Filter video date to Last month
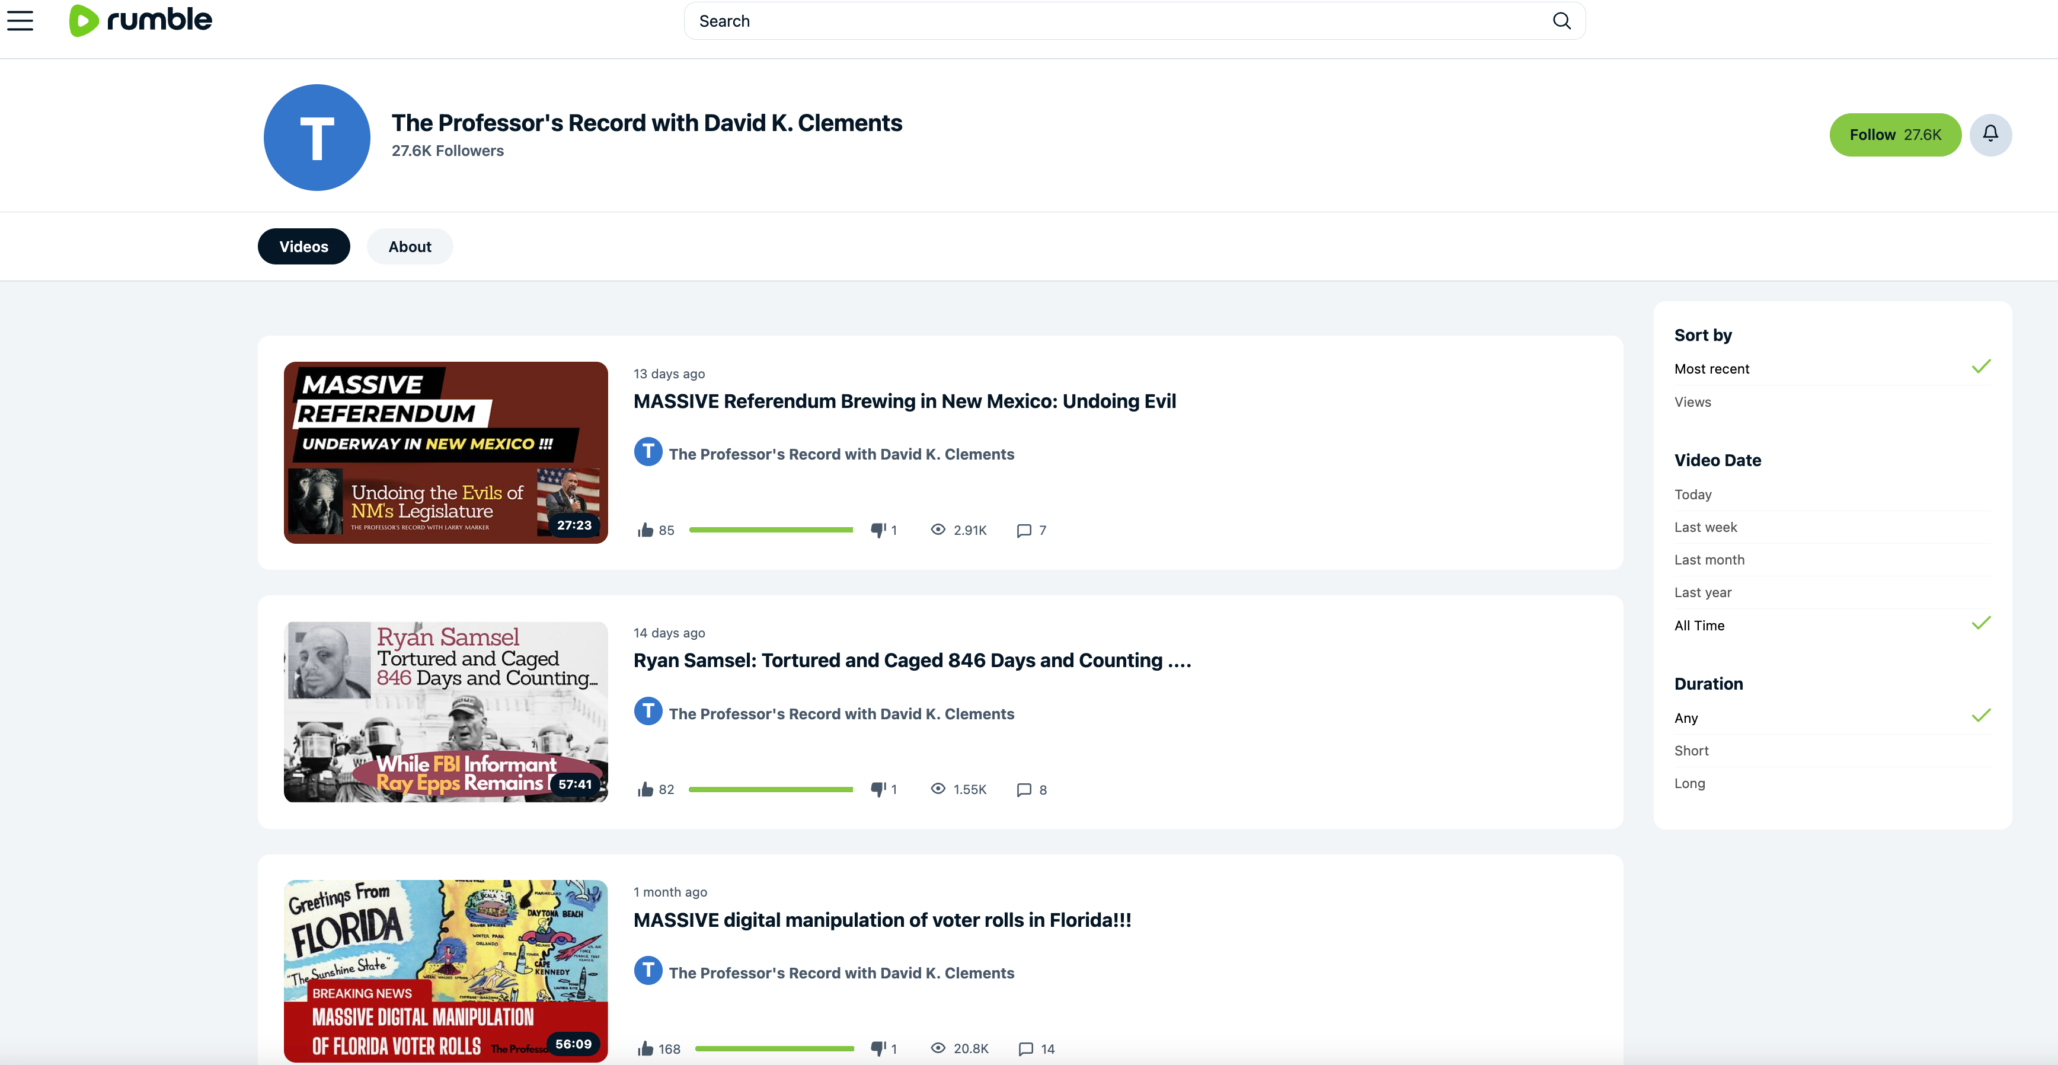Screen dimensions: 2058x1065 pos(1709,560)
